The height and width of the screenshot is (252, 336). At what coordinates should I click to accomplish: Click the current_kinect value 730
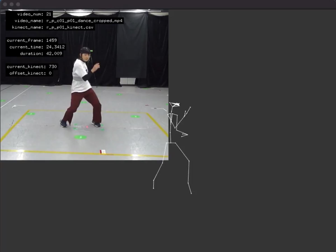coord(51,67)
